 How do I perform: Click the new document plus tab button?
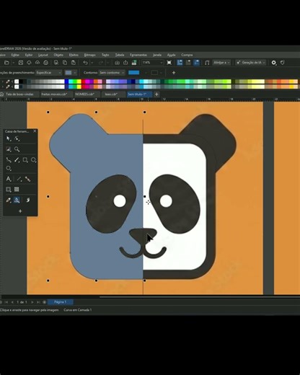coord(156,94)
